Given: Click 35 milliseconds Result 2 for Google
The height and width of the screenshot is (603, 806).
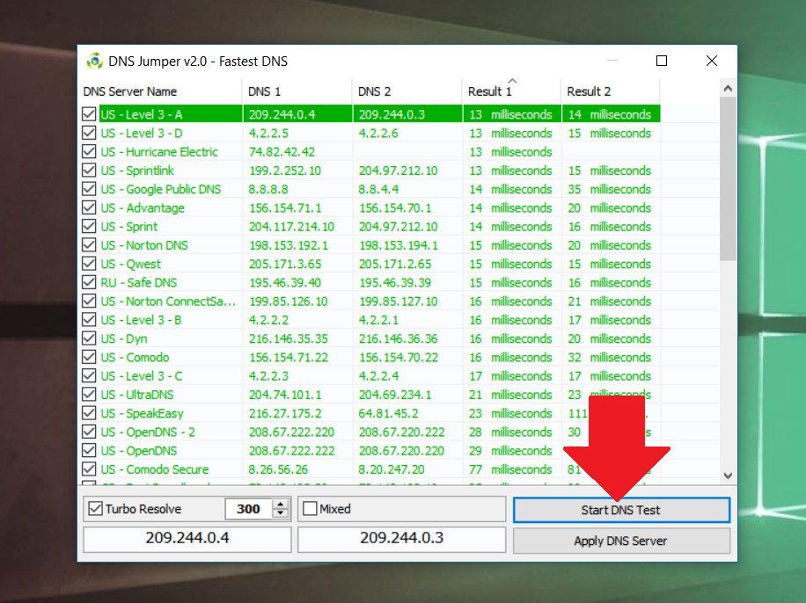Looking at the screenshot, I should point(609,188).
